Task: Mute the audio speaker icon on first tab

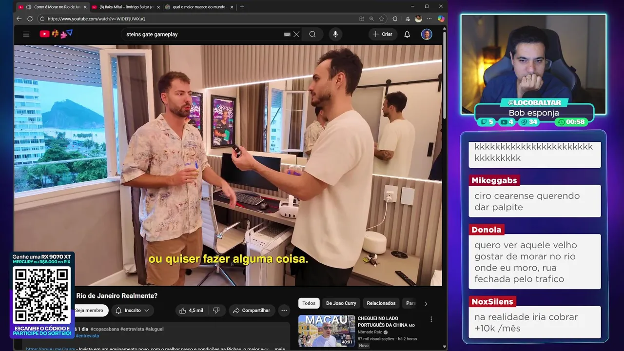Action: pos(28,7)
